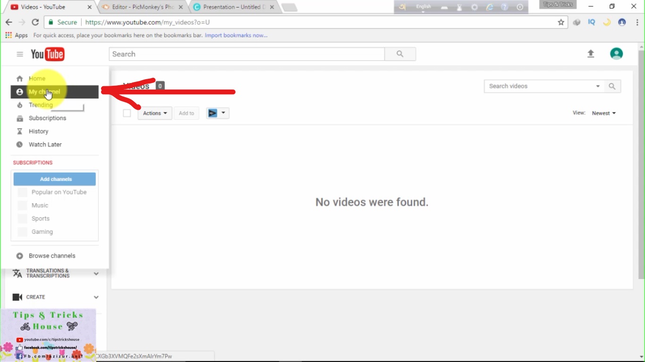
Task: Open Trending in the guide
Action: pos(55,105)
